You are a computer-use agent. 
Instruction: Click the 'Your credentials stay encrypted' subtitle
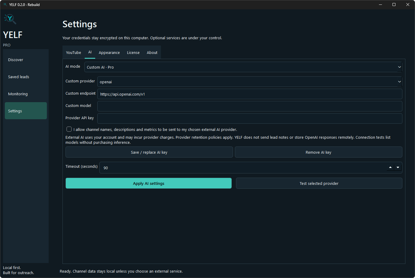point(142,38)
